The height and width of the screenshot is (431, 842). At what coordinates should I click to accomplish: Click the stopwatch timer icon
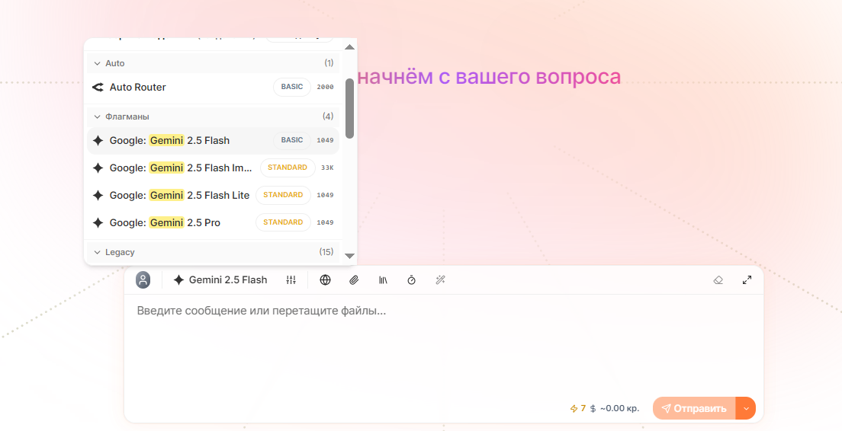pyautogui.click(x=411, y=279)
